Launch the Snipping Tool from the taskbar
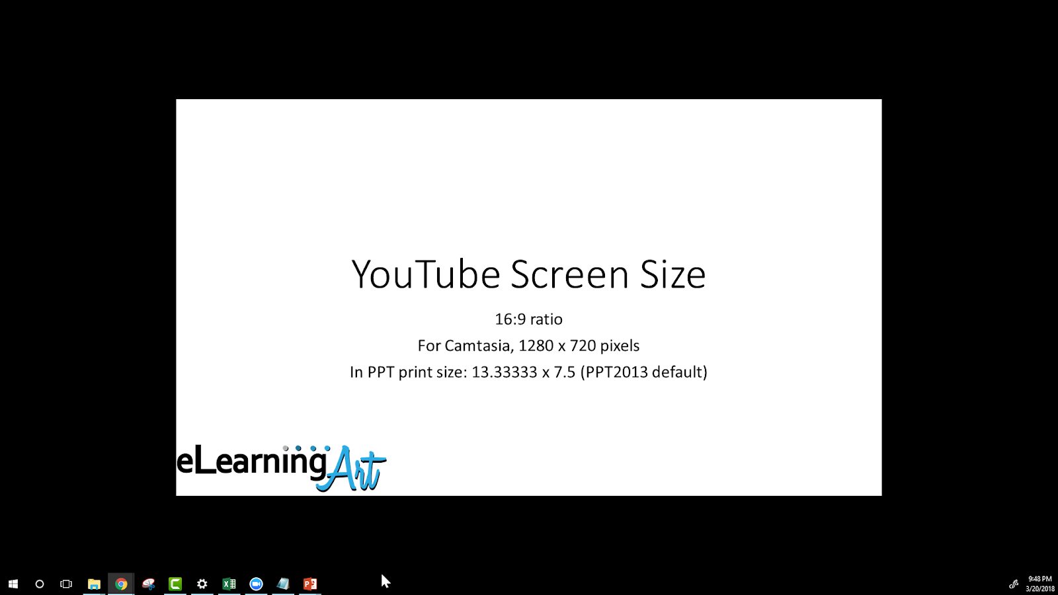This screenshot has width=1058, height=595. pos(148,584)
